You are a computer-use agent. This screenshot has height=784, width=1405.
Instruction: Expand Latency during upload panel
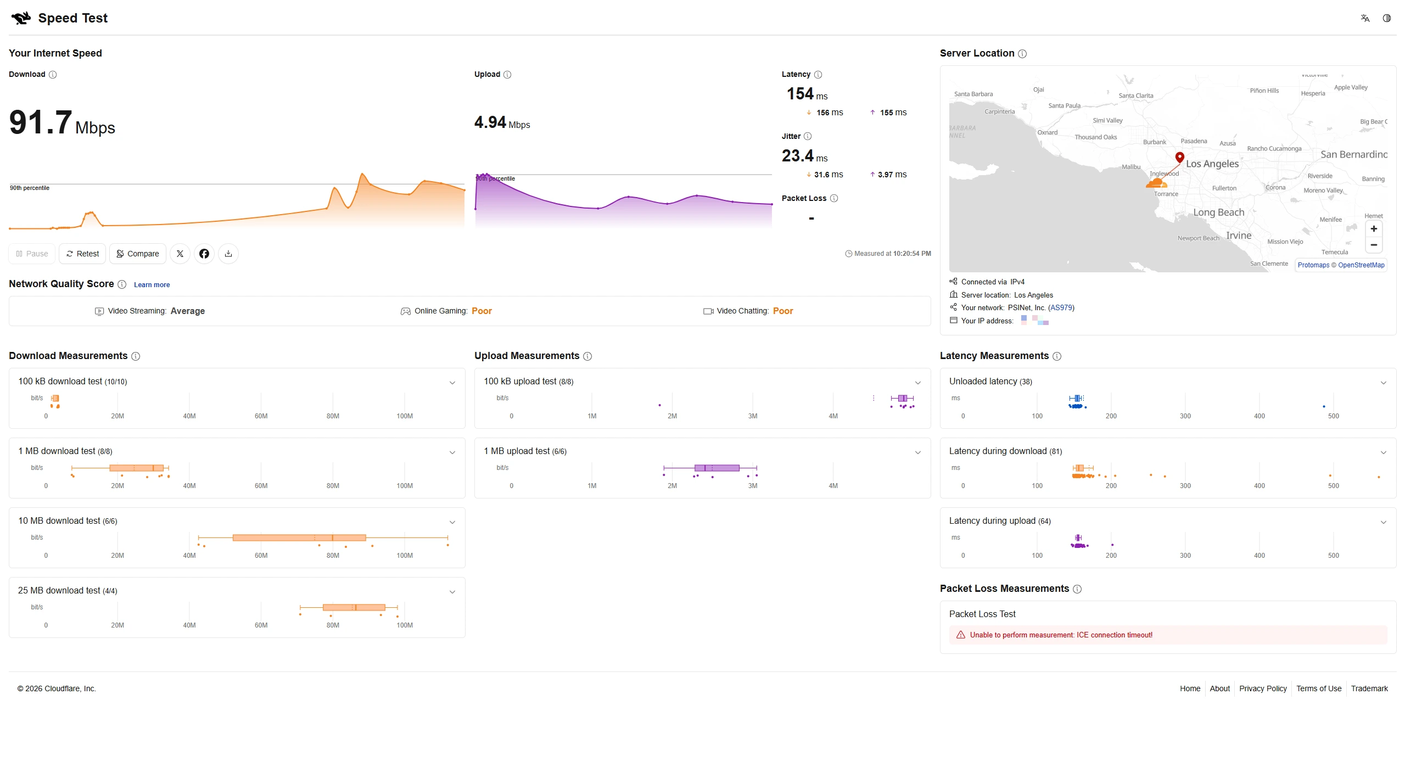coord(1384,522)
